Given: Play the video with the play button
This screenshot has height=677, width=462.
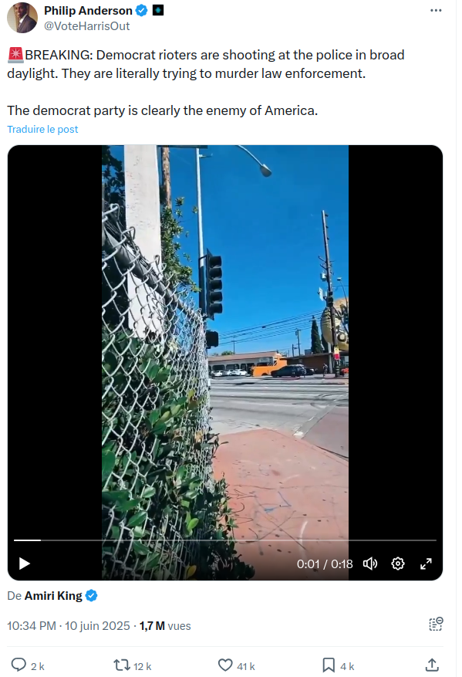Looking at the screenshot, I should (x=24, y=564).
